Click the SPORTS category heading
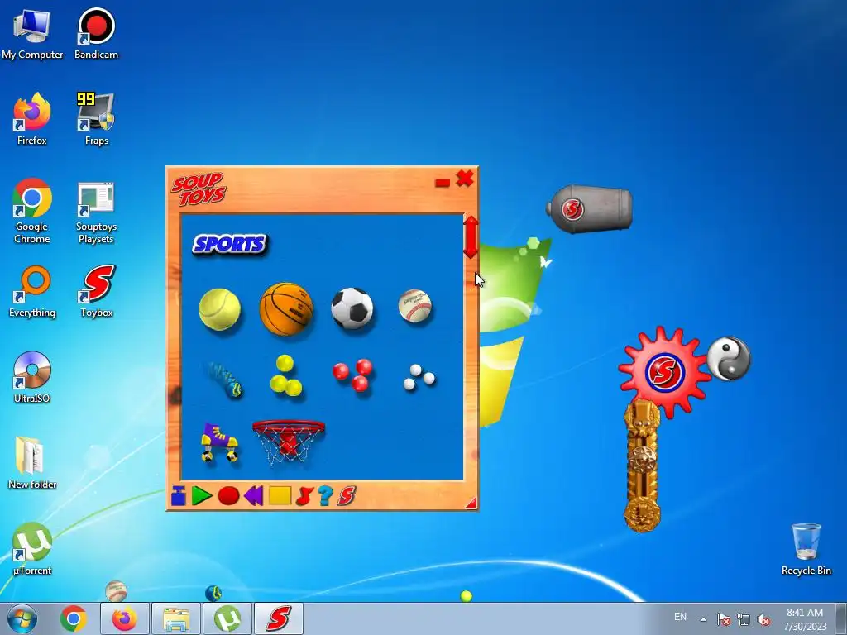This screenshot has height=635, width=847. click(230, 245)
